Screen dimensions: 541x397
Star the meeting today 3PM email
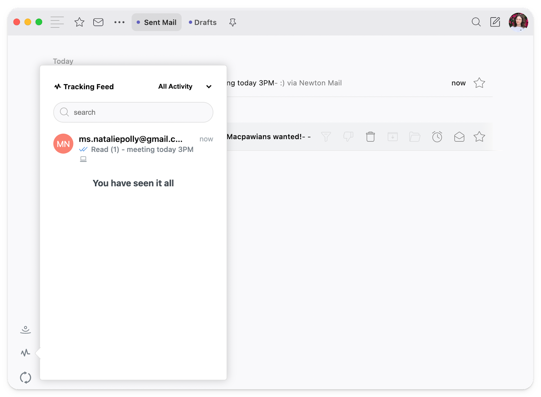click(479, 83)
